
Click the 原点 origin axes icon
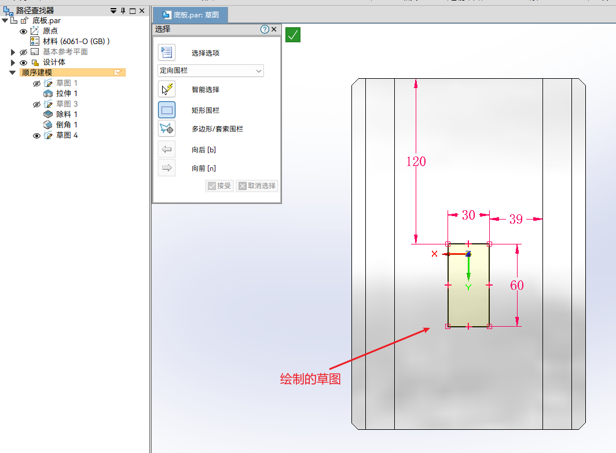[35, 31]
